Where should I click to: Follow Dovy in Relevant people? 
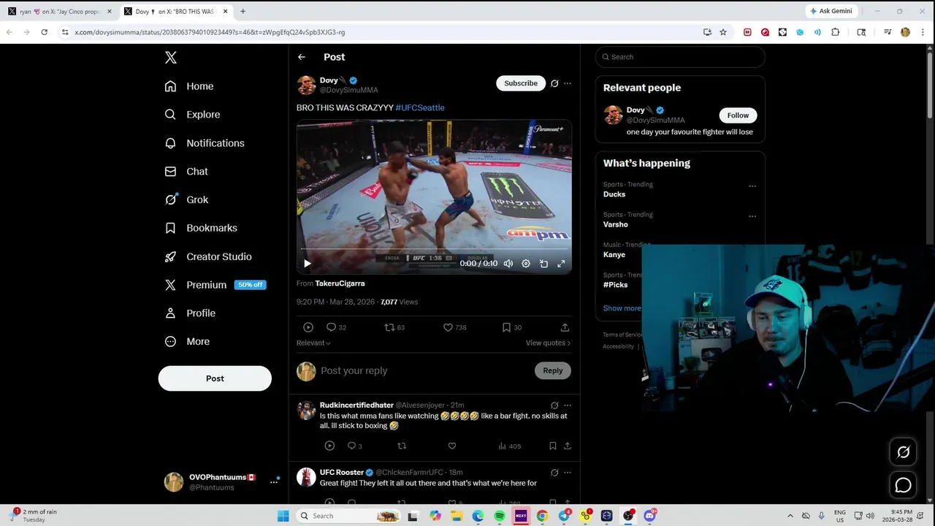[x=738, y=115]
